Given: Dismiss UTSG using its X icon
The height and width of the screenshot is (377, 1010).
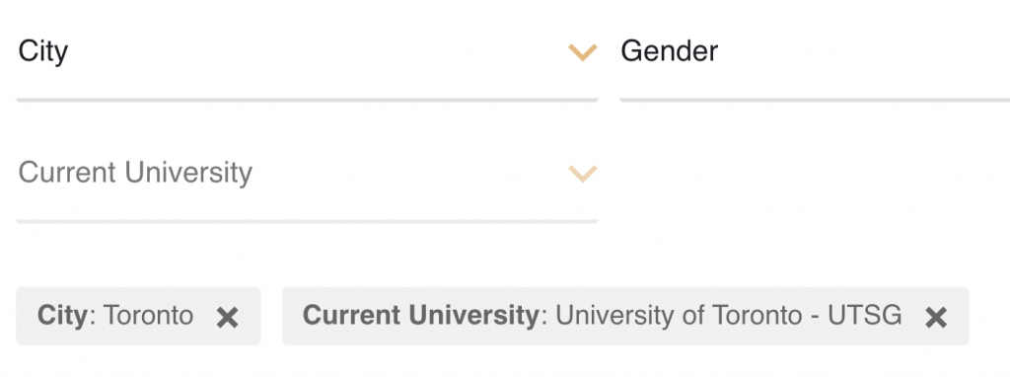Looking at the screenshot, I should tap(936, 317).
